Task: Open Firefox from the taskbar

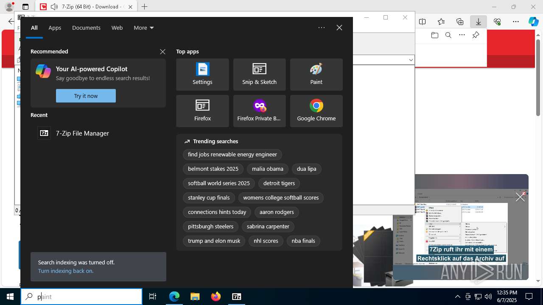Action: [216, 297]
